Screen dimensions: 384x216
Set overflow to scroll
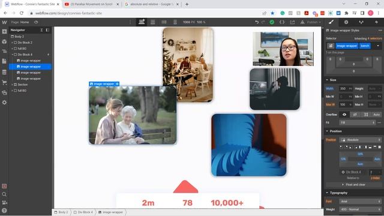pyautogui.click(x=366, y=115)
